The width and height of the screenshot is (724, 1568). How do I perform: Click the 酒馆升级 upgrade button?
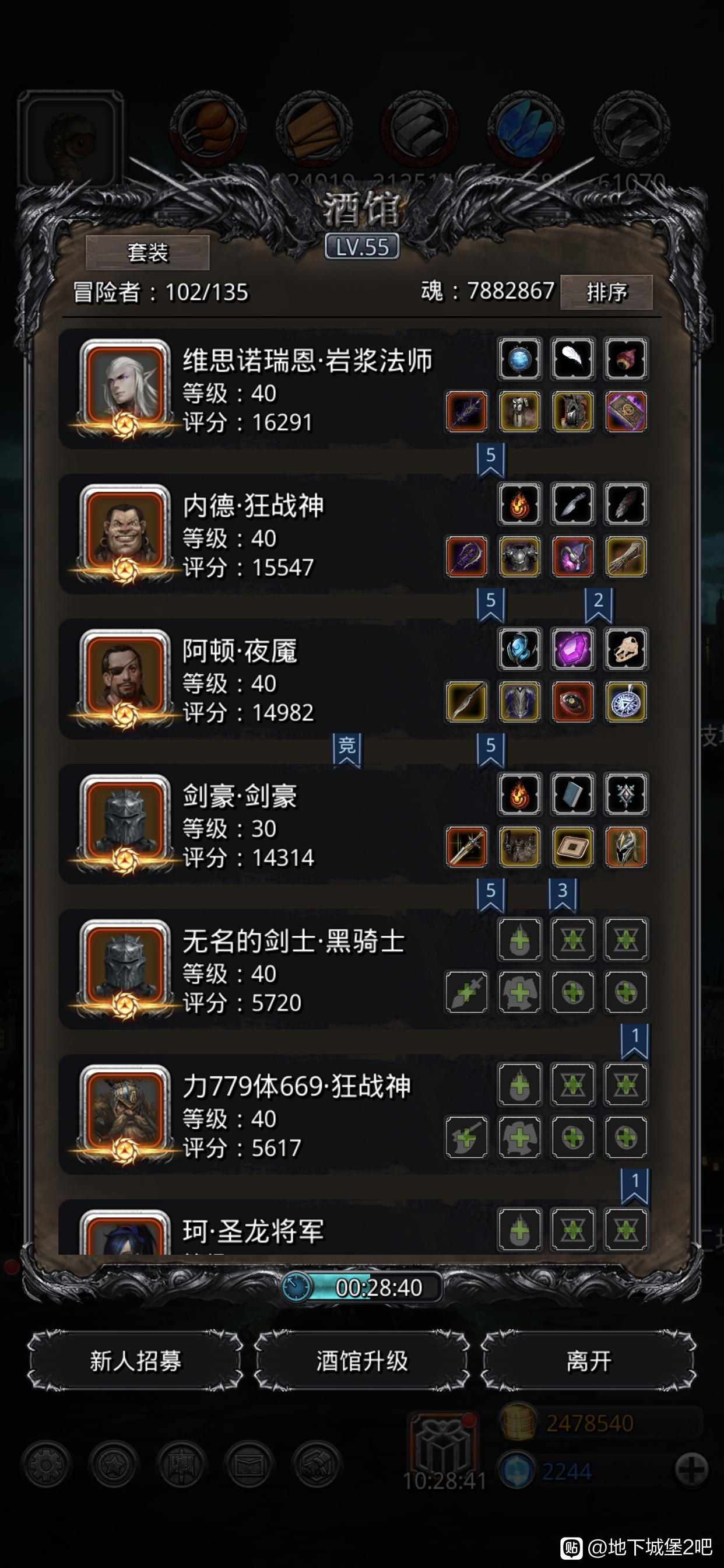click(x=362, y=1360)
